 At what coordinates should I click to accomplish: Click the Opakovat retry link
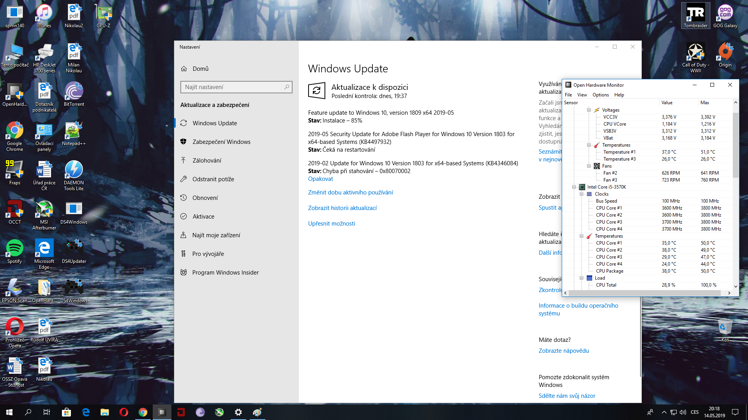tap(320, 179)
